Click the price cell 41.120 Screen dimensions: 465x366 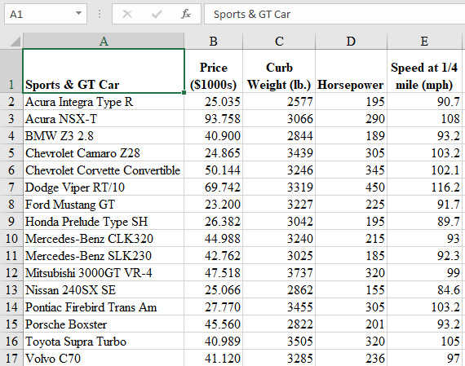213,358
